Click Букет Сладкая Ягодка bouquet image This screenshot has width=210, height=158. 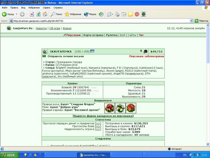(x=110, y=108)
